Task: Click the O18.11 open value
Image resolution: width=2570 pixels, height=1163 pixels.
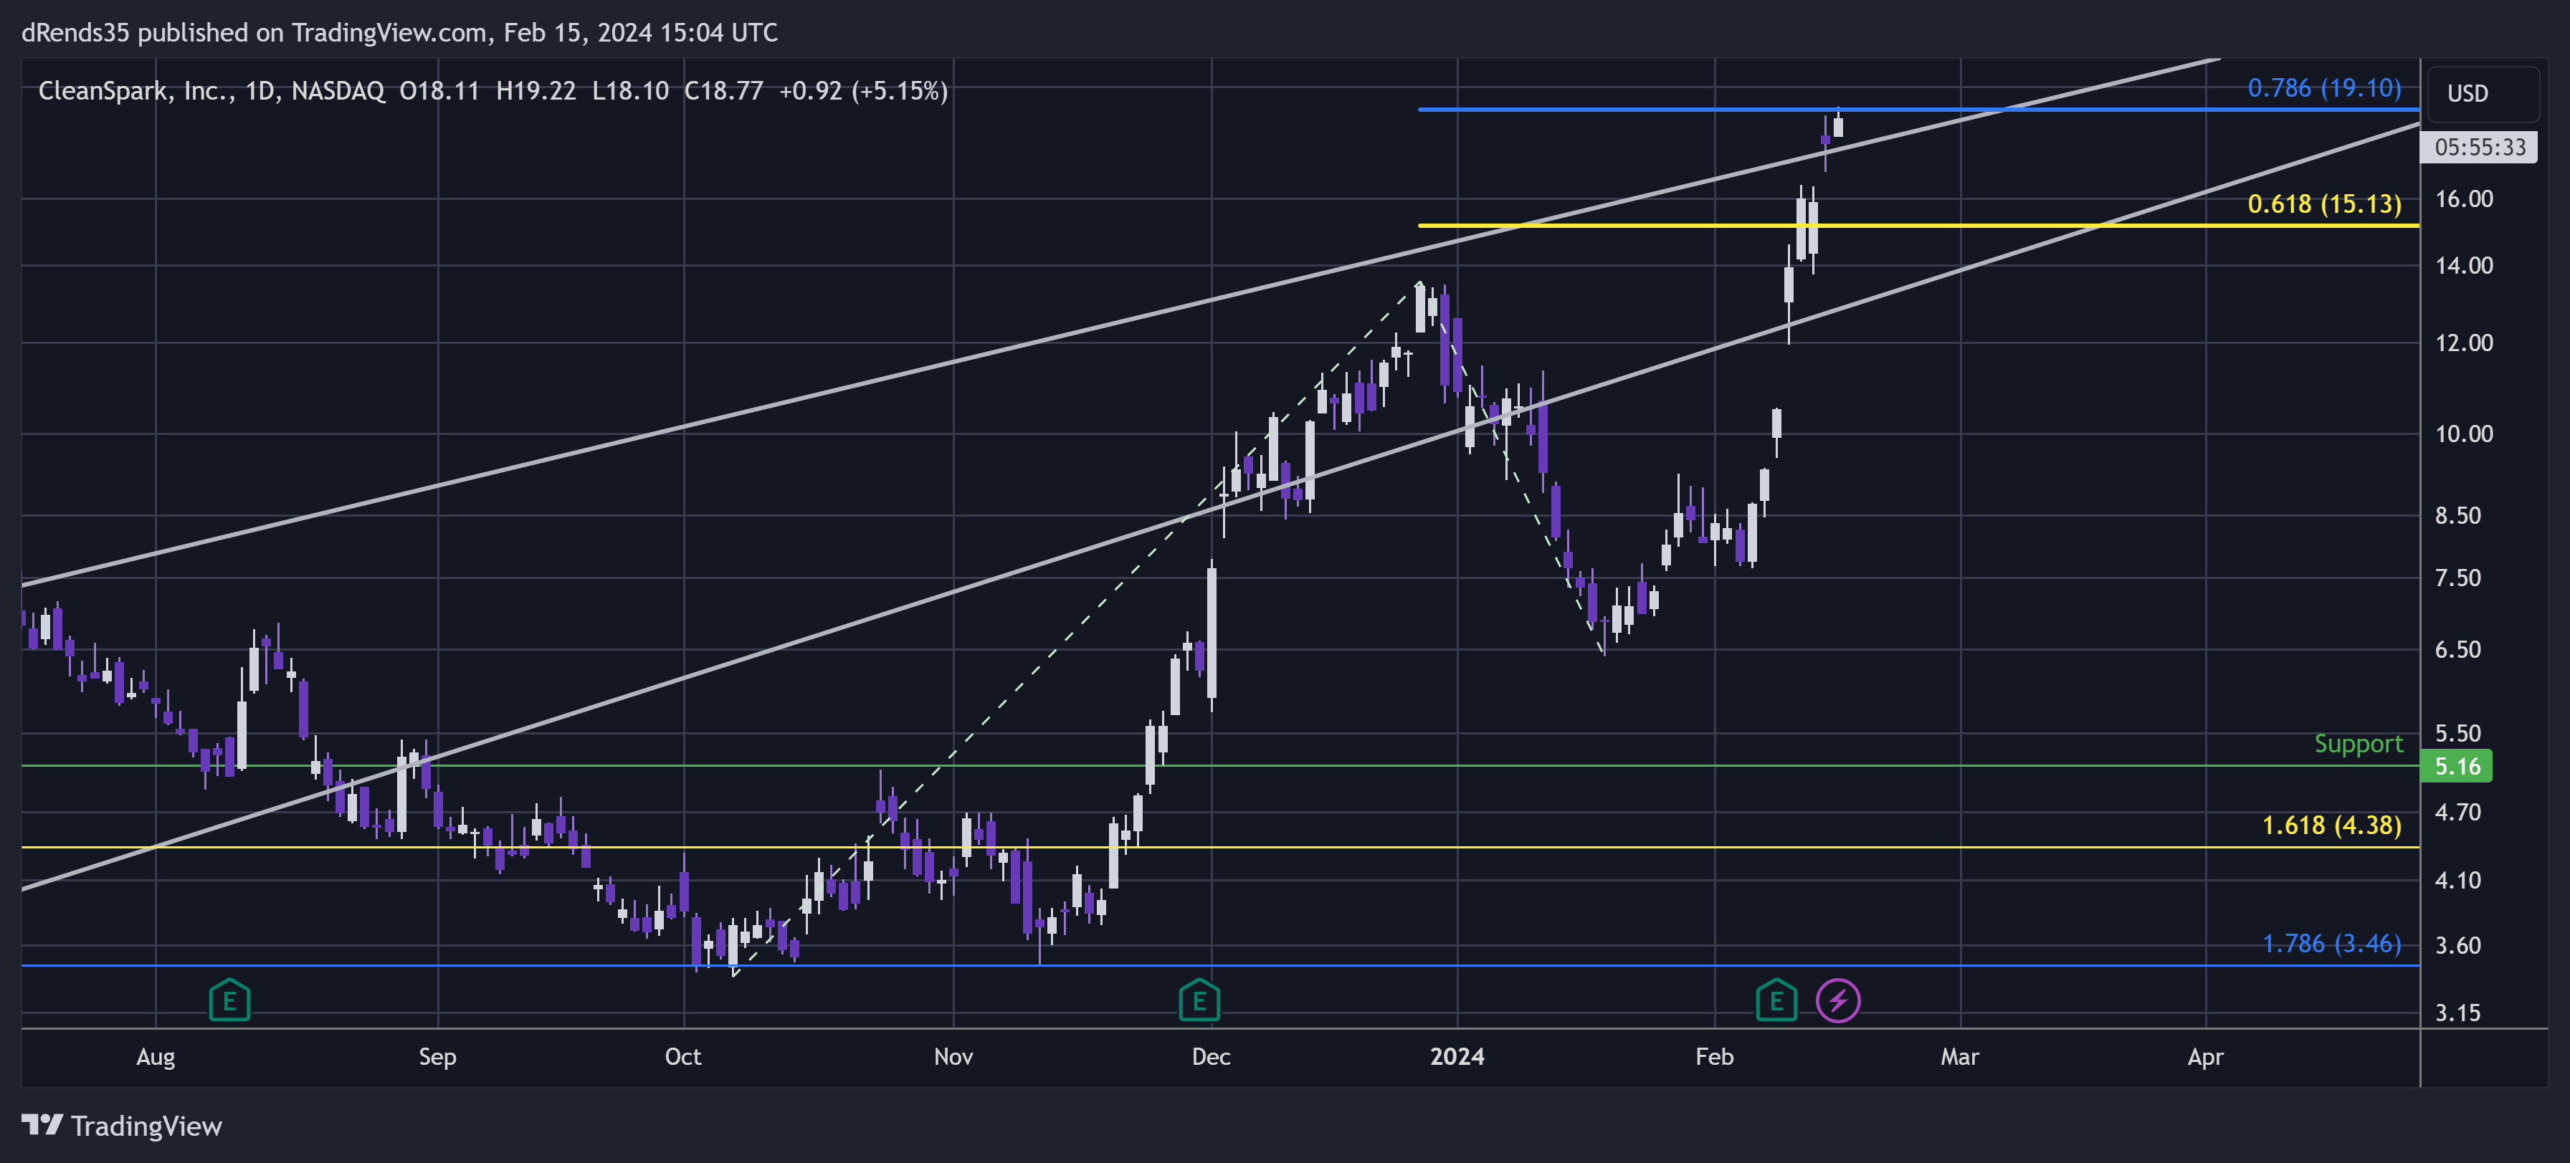Action: coord(439,91)
